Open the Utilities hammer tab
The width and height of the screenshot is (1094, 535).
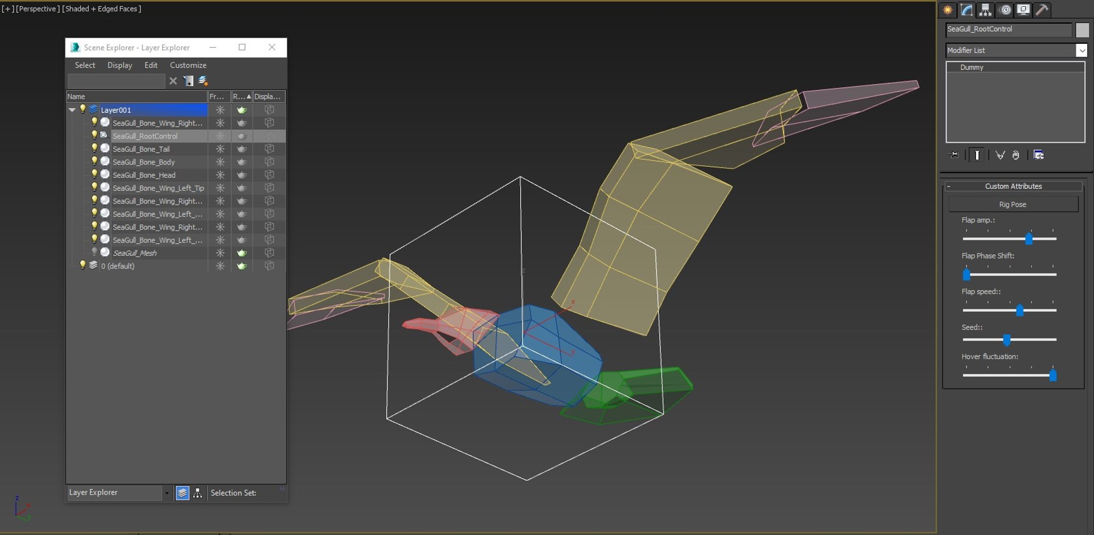pos(1042,10)
